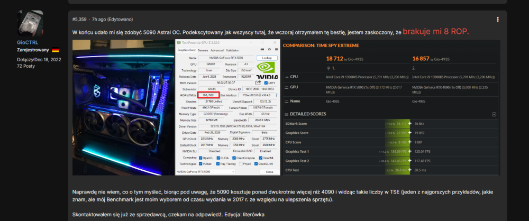Click the Detailed Scores list icon

coord(287,114)
